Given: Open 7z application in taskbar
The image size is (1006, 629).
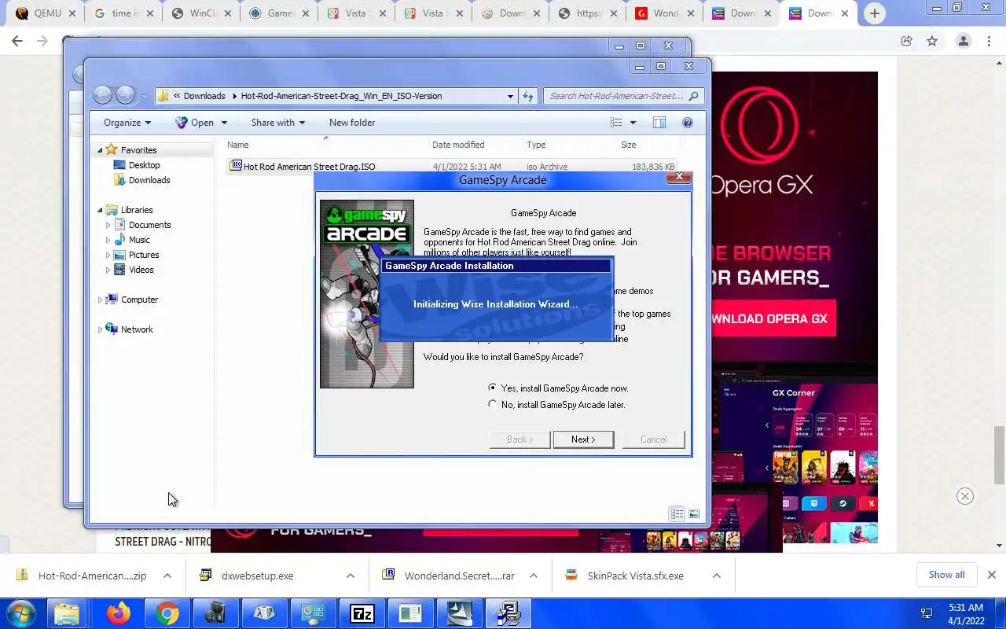Looking at the screenshot, I should [x=362, y=613].
